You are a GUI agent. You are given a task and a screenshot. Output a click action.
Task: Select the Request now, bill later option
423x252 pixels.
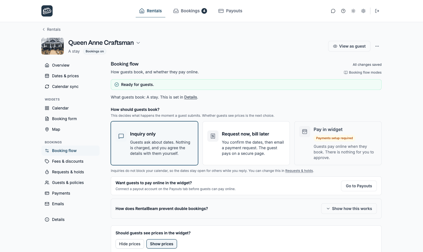pyautogui.click(x=246, y=143)
